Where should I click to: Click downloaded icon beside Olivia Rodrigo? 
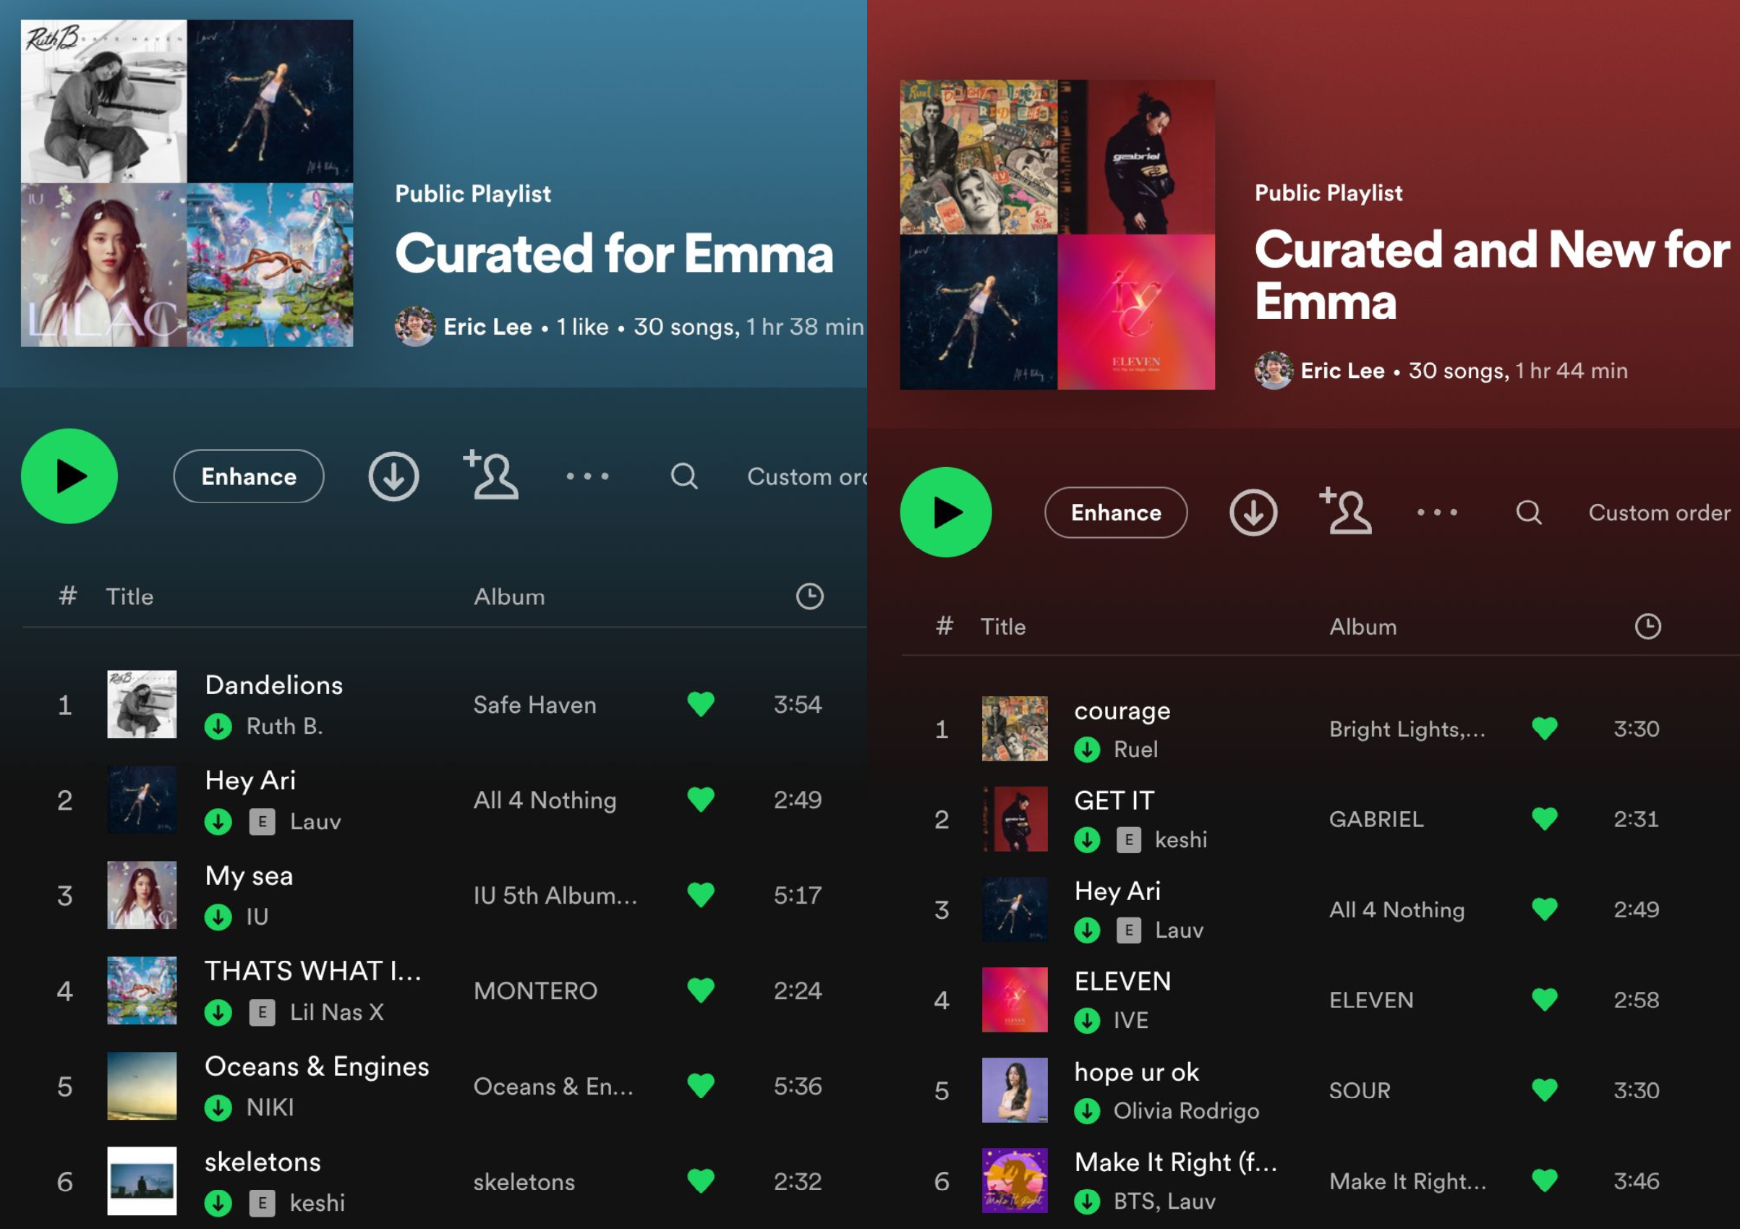[x=1087, y=1110]
